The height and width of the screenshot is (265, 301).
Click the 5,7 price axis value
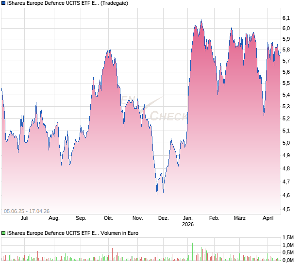pyautogui.click(x=286, y=61)
